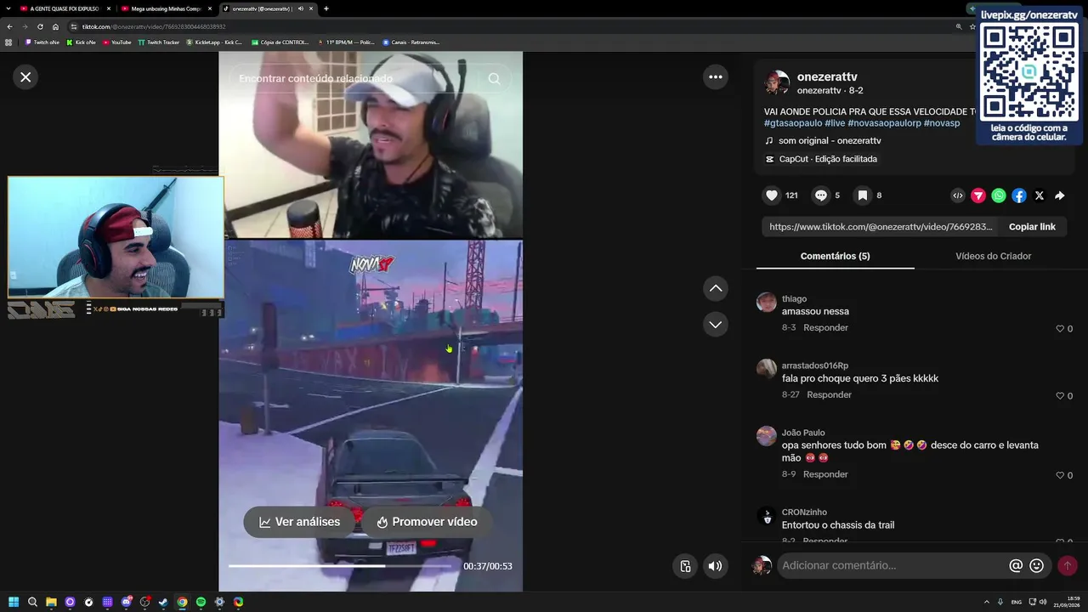The height and width of the screenshot is (612, 1088).
Task: Go to previous video with up chevron
Action: 716,289
